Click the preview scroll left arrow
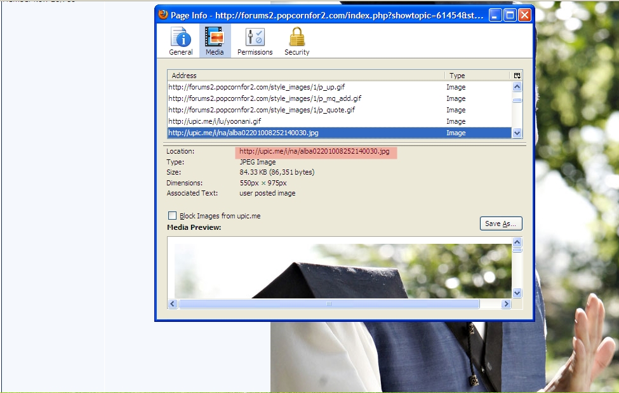The height and width of the screenshot is (393, 619). pos(172,303)
